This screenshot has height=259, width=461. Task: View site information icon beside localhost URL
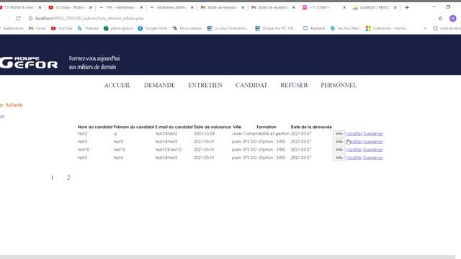click(30, 18)
